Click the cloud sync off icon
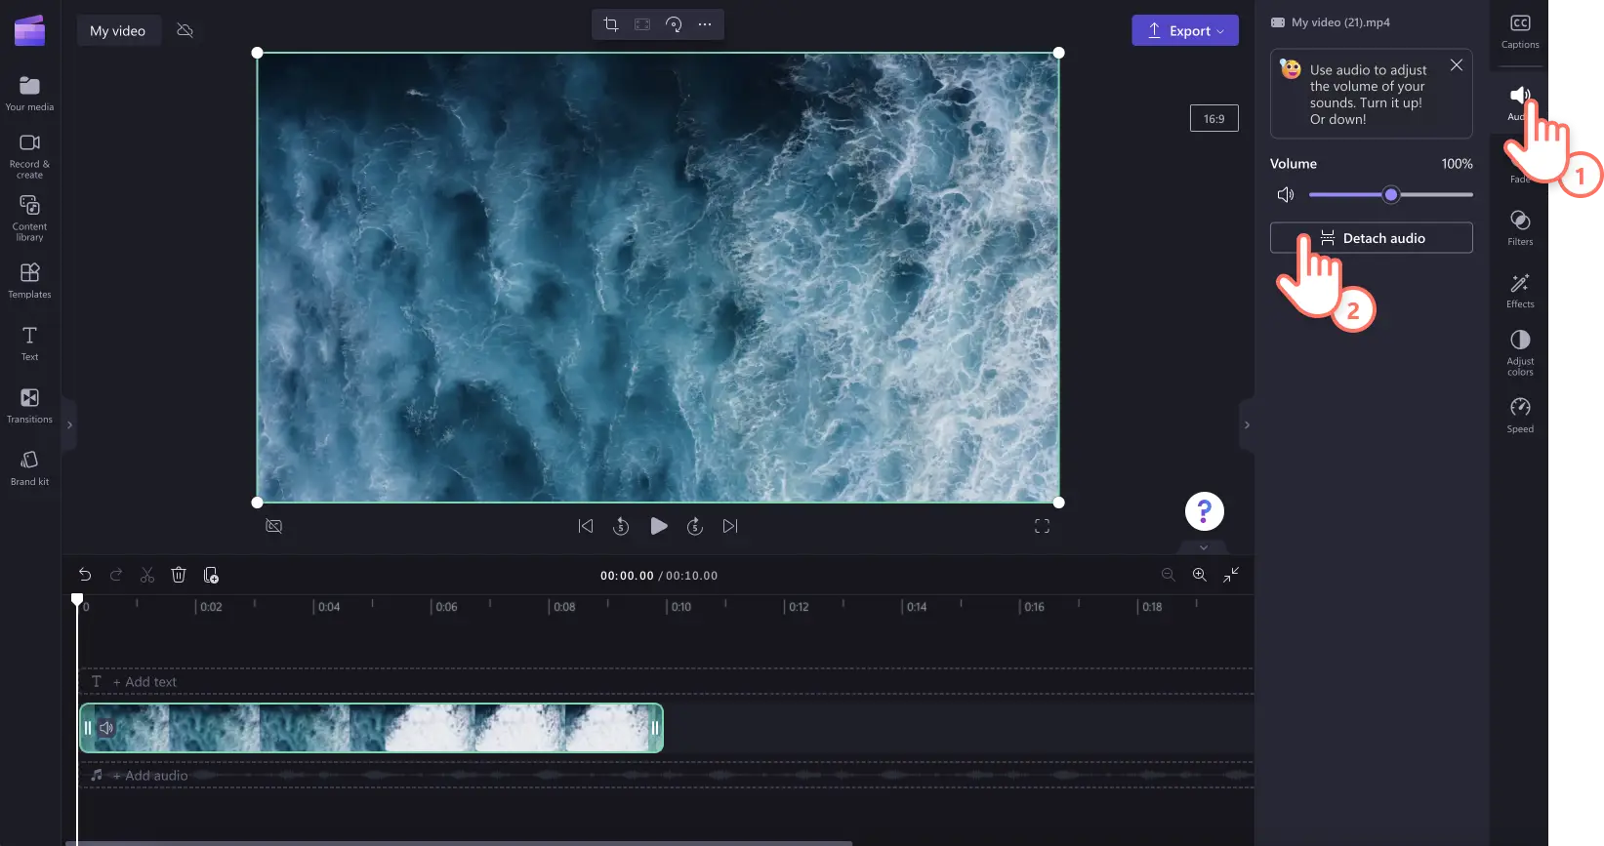1604x846 pixels. point(185,30)
